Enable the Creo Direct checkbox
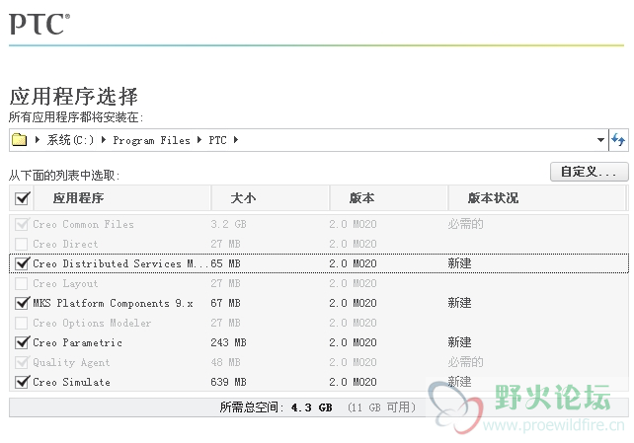Viewport: 634px width, 443px height. click(21, 244)
